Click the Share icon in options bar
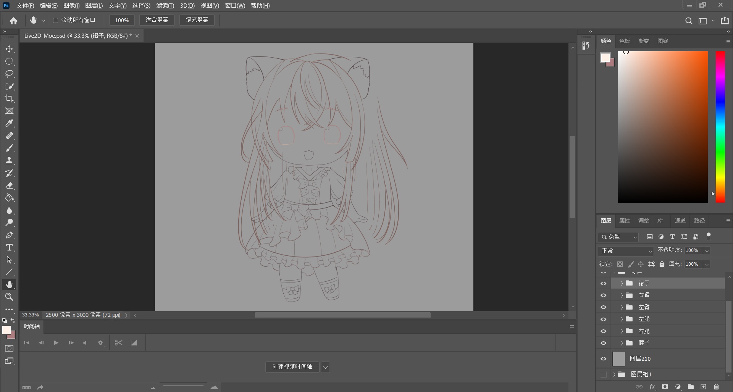Viewport: 733px width, 392px height. 725,21
